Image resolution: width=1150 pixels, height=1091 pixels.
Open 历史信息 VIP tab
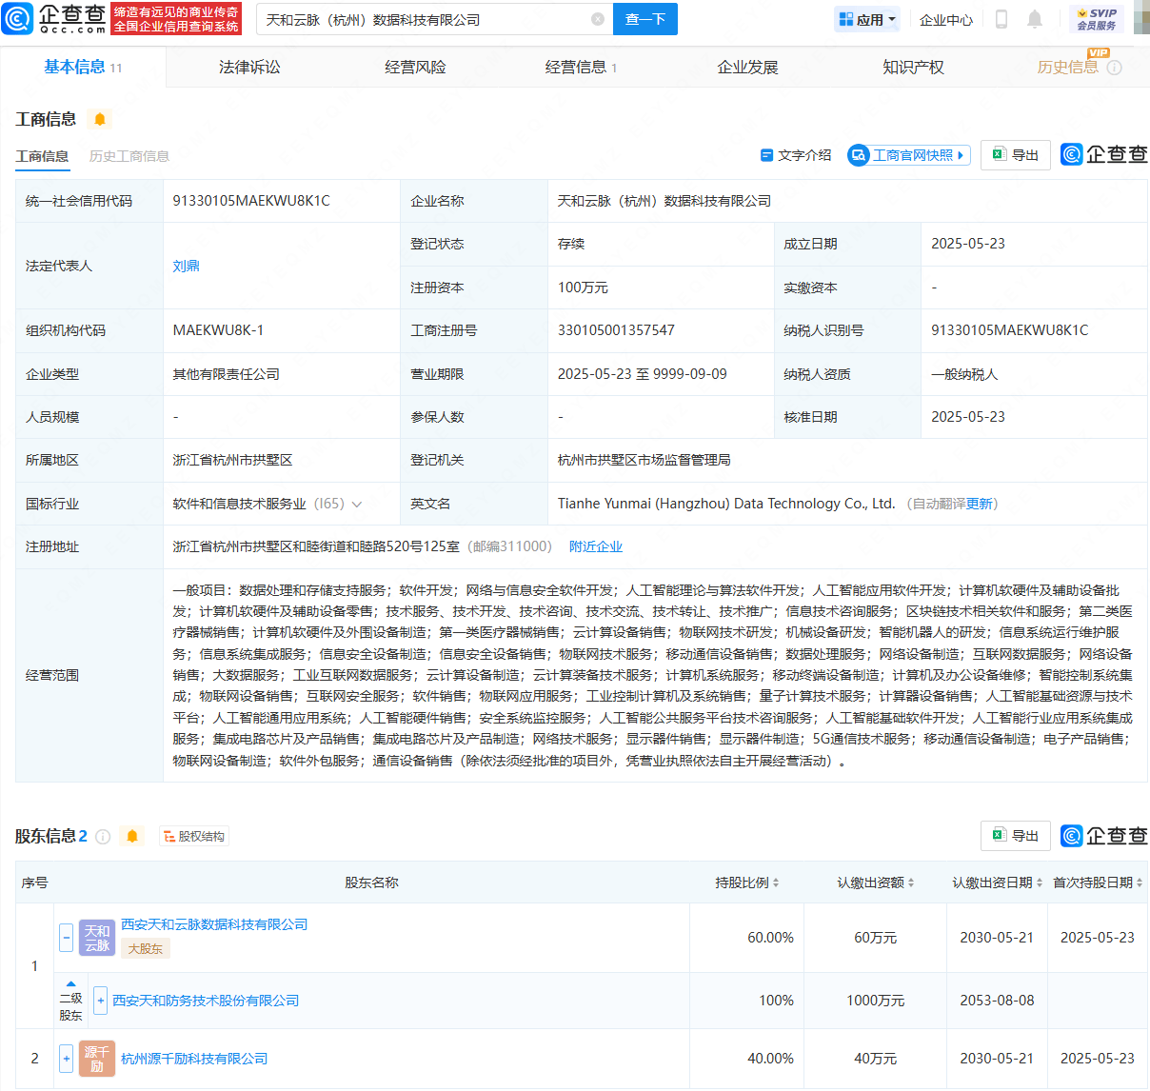pos(1068,68)
